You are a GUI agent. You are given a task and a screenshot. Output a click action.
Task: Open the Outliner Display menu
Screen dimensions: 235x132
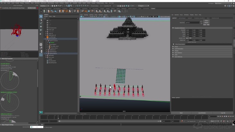coord(46,16)
